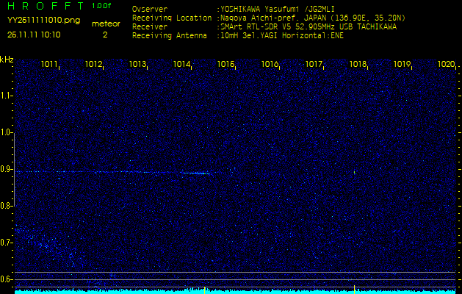This screenshot has width=462, height=294.
Task: Click the kHz axis unit label
Action: pos(7,59)
